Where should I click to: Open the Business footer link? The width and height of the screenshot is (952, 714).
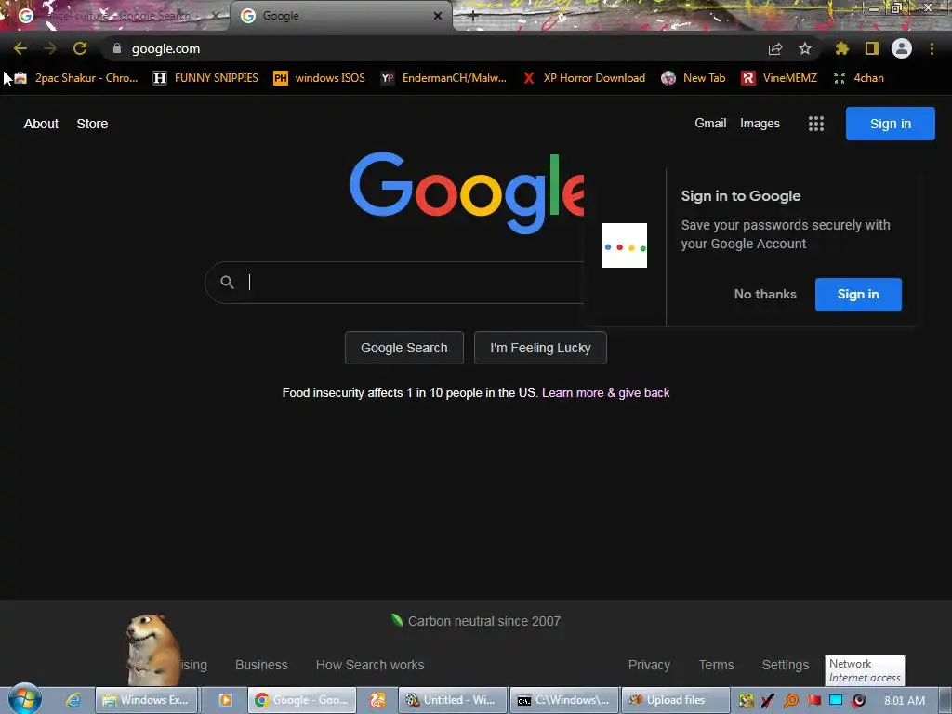(261, 665)
